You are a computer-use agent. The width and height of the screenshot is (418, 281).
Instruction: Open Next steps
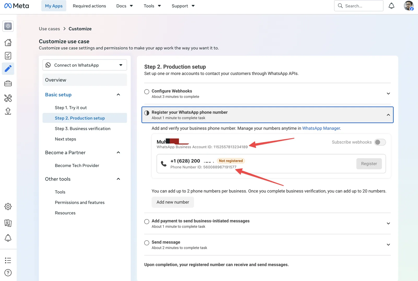(66, 139)
